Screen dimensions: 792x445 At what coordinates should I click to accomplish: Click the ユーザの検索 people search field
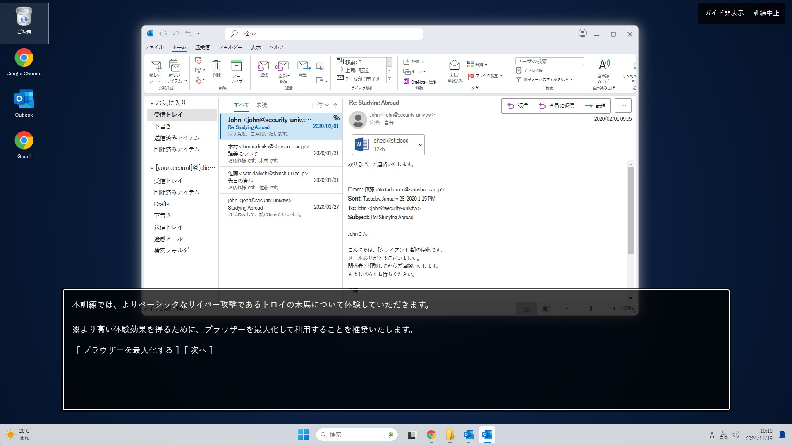pos(549,61)
